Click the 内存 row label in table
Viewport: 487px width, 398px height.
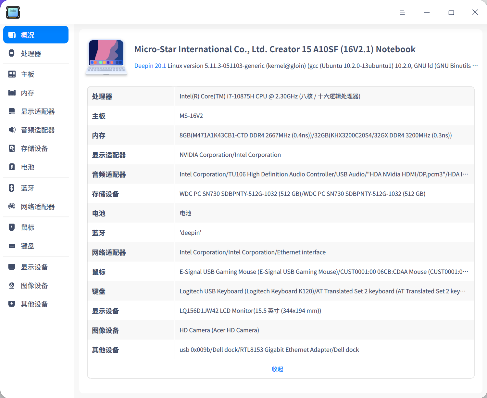(x=99, y=135)
